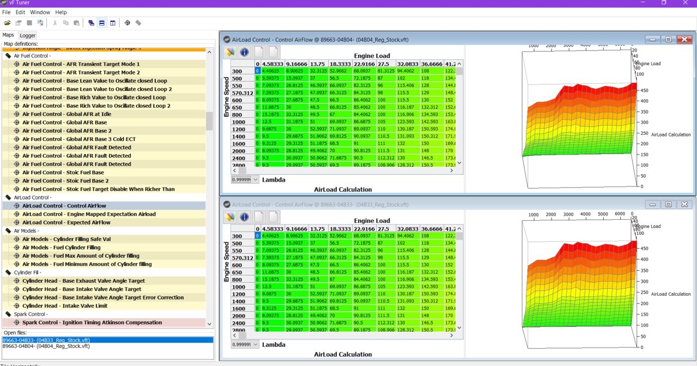
Task: Click the Paste toolbar icon
Action: pyautogui.click(x=77, y=23)
